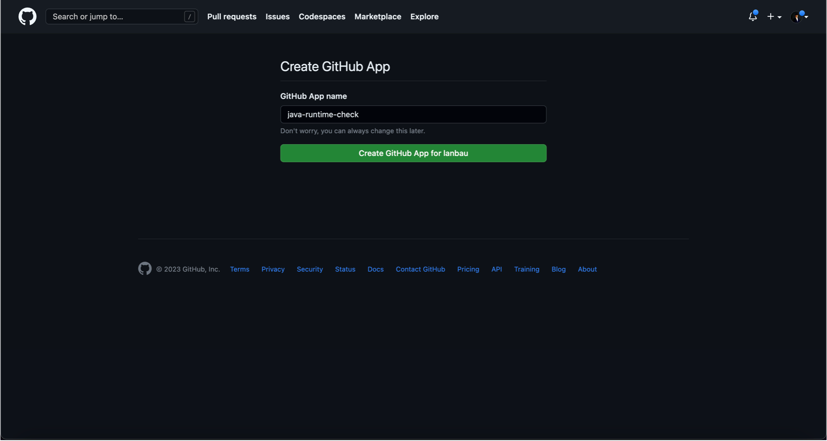Click the 'GitHub App name' label

(314, 96)
